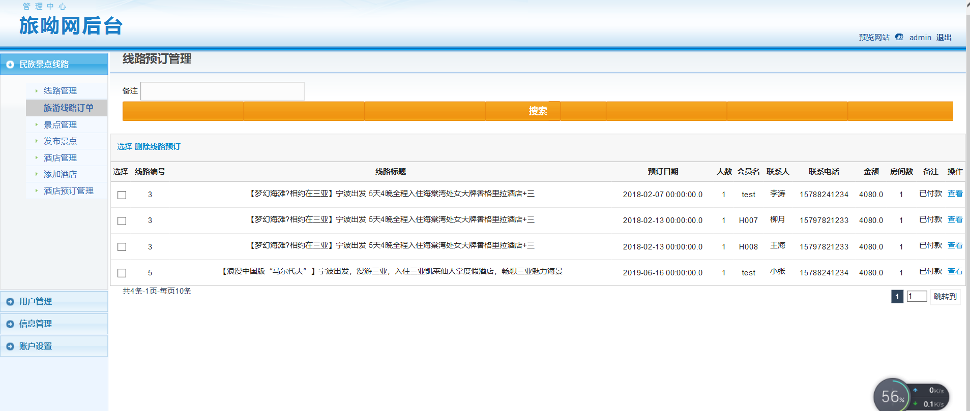Click the 账户设置 arrow icon
This screenshot has width=970, height=411.
(10, 346)
